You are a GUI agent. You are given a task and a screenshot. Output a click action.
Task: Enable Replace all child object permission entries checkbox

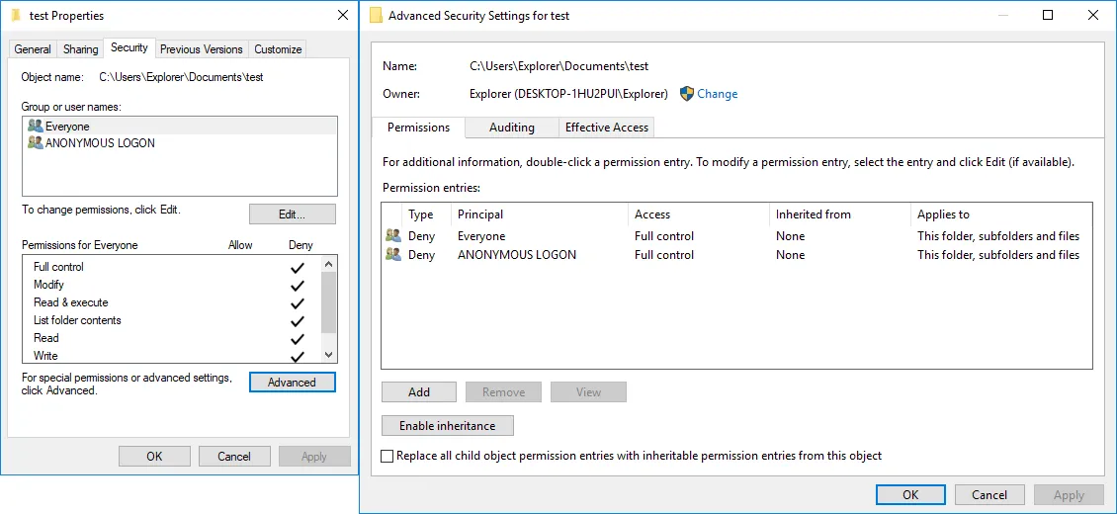(x=387, y=456)
